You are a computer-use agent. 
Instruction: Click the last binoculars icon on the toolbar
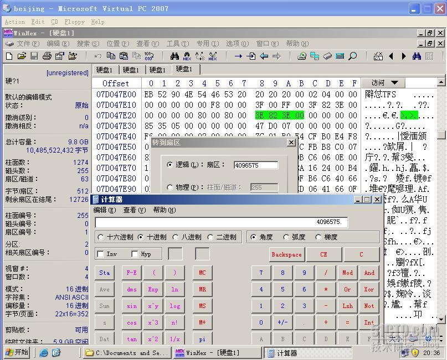click(417, 56)
